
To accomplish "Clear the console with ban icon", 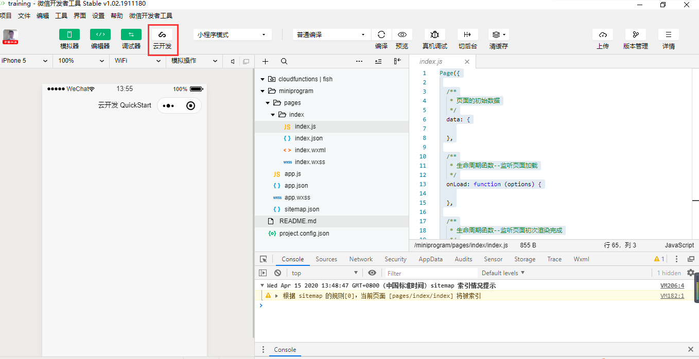I will coord(278,273).
